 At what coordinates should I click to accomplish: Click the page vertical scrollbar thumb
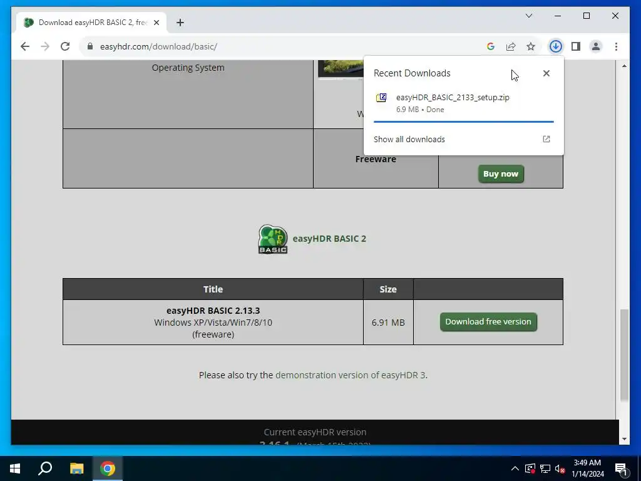(624, 356)
